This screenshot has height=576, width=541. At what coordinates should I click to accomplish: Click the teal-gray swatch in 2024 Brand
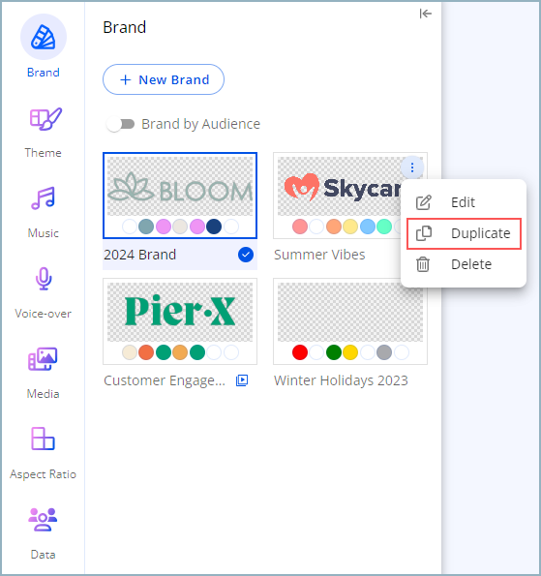[146, 227]
